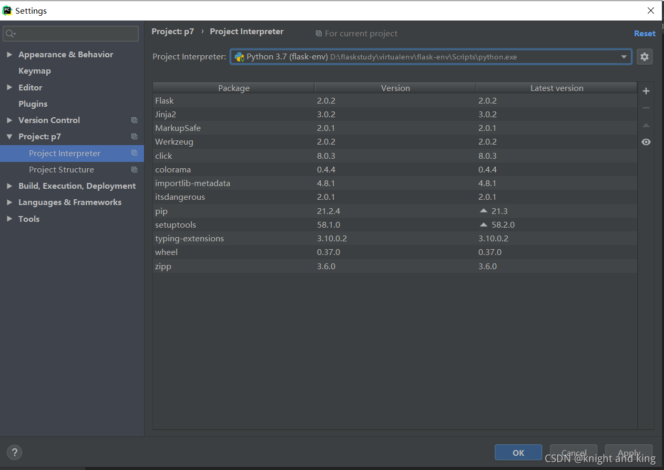This screenshot has height=470, width=664.
Task: Sort by Package column header
Action: (x=234, y=88)
